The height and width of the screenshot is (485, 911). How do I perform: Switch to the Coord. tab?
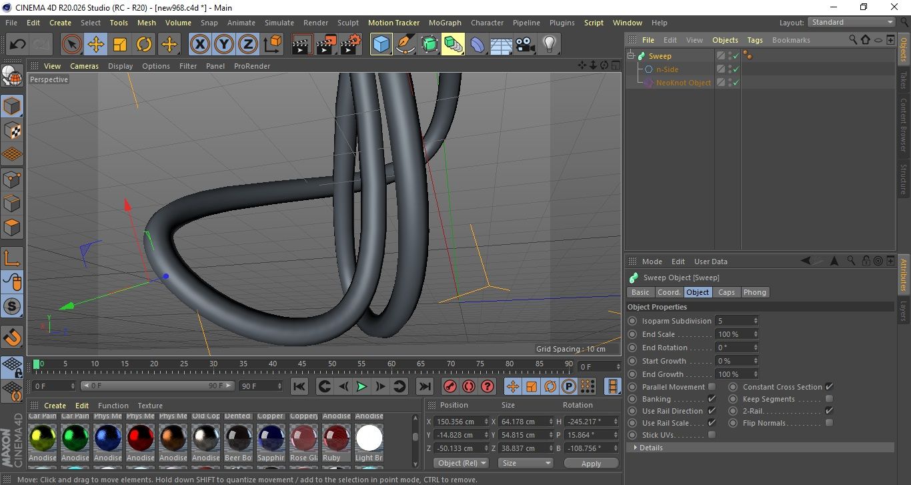coord(669,292)
